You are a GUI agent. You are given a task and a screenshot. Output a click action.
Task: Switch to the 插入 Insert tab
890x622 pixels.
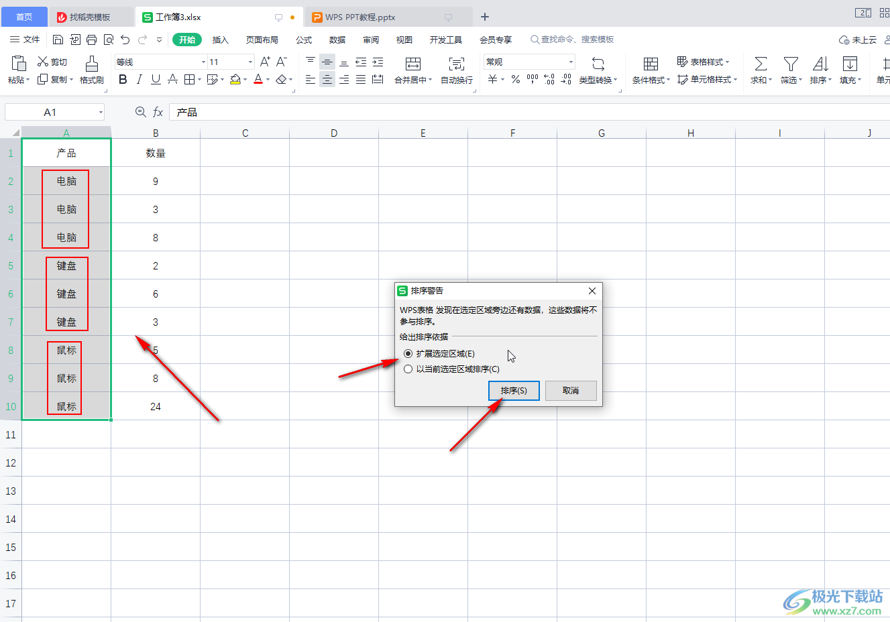[x=221, y=40]
